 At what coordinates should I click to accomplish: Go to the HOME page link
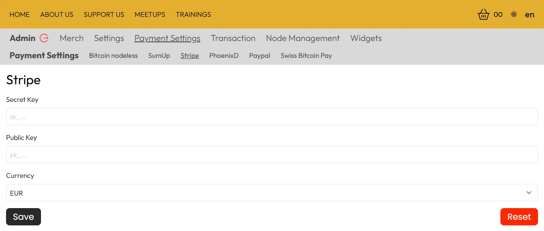pos(19,15)
